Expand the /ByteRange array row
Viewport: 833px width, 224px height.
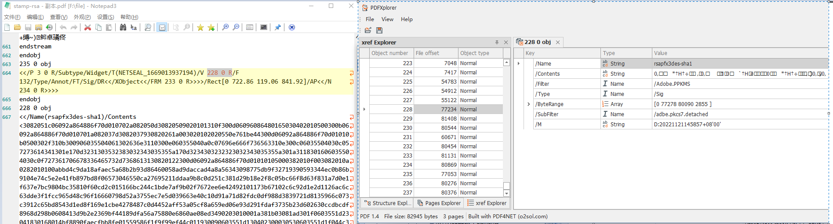528,104
